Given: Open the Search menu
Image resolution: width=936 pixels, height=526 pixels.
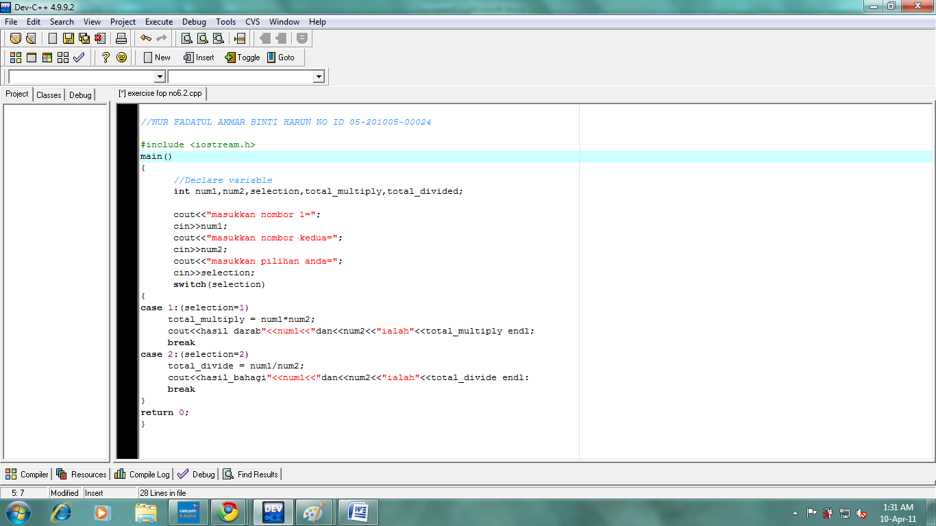Looking at the screenshot, I should (x=62, y=22).
